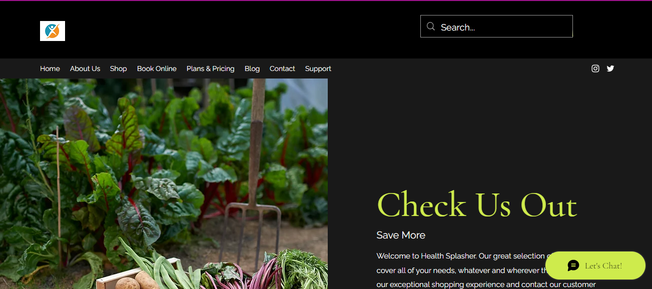Open the About Us menu item
The image size is (652, 289).
(x=85, y=68)
